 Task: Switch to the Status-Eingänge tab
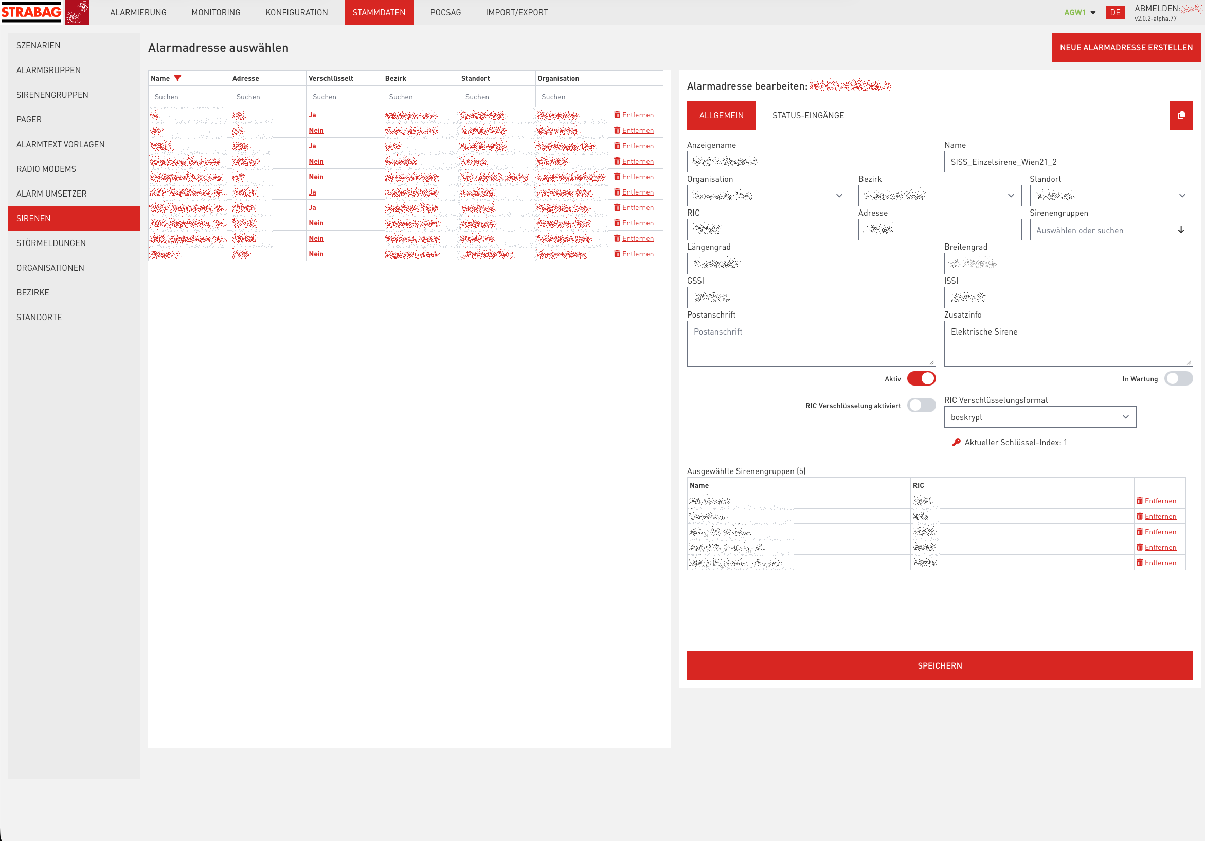pos(807,115)
